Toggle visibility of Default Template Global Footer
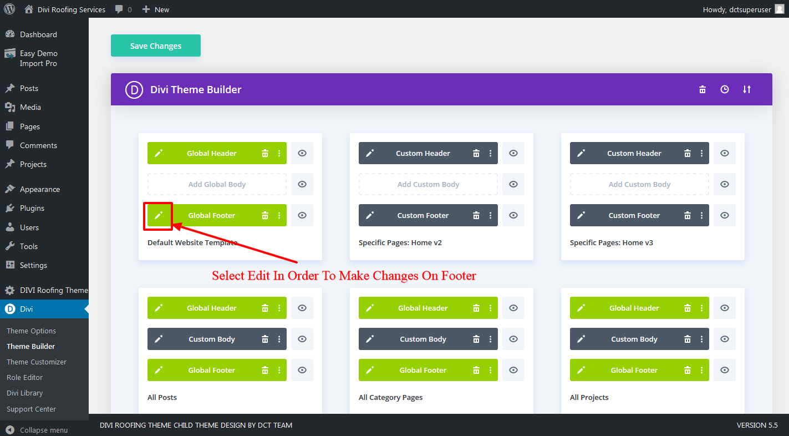789x436 pixels. pyautogui.click(x=302, y=215)
